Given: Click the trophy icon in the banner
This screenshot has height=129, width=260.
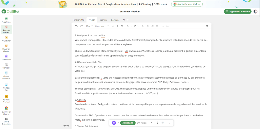Looking at the screenshot, I should pyautogui.click(x=63, y=4).
